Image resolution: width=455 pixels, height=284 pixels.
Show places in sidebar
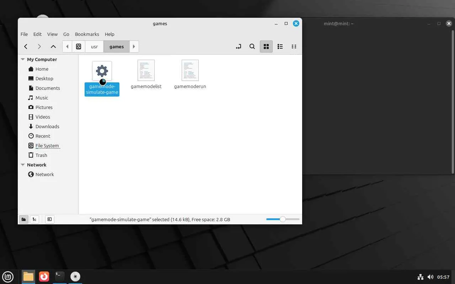pyautogui.click(x=23, y=219)
